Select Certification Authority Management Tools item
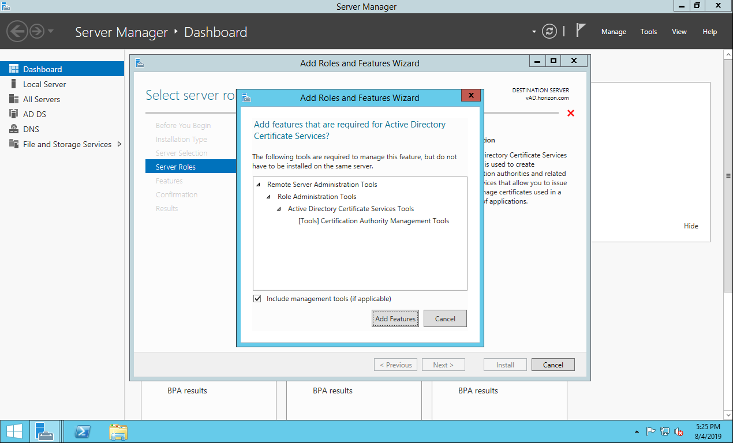Viewport: 733px width, 443px height. click(x=373, y=221)
